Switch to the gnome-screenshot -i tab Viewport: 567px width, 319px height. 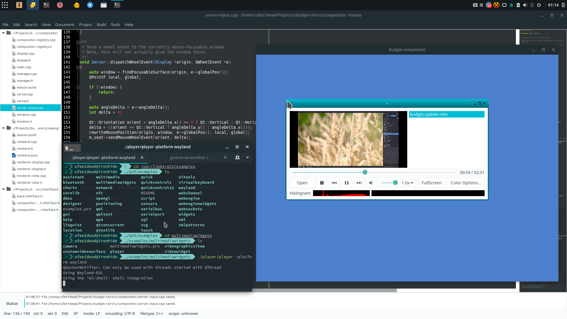pyautogui.click(x=189, y=157)
